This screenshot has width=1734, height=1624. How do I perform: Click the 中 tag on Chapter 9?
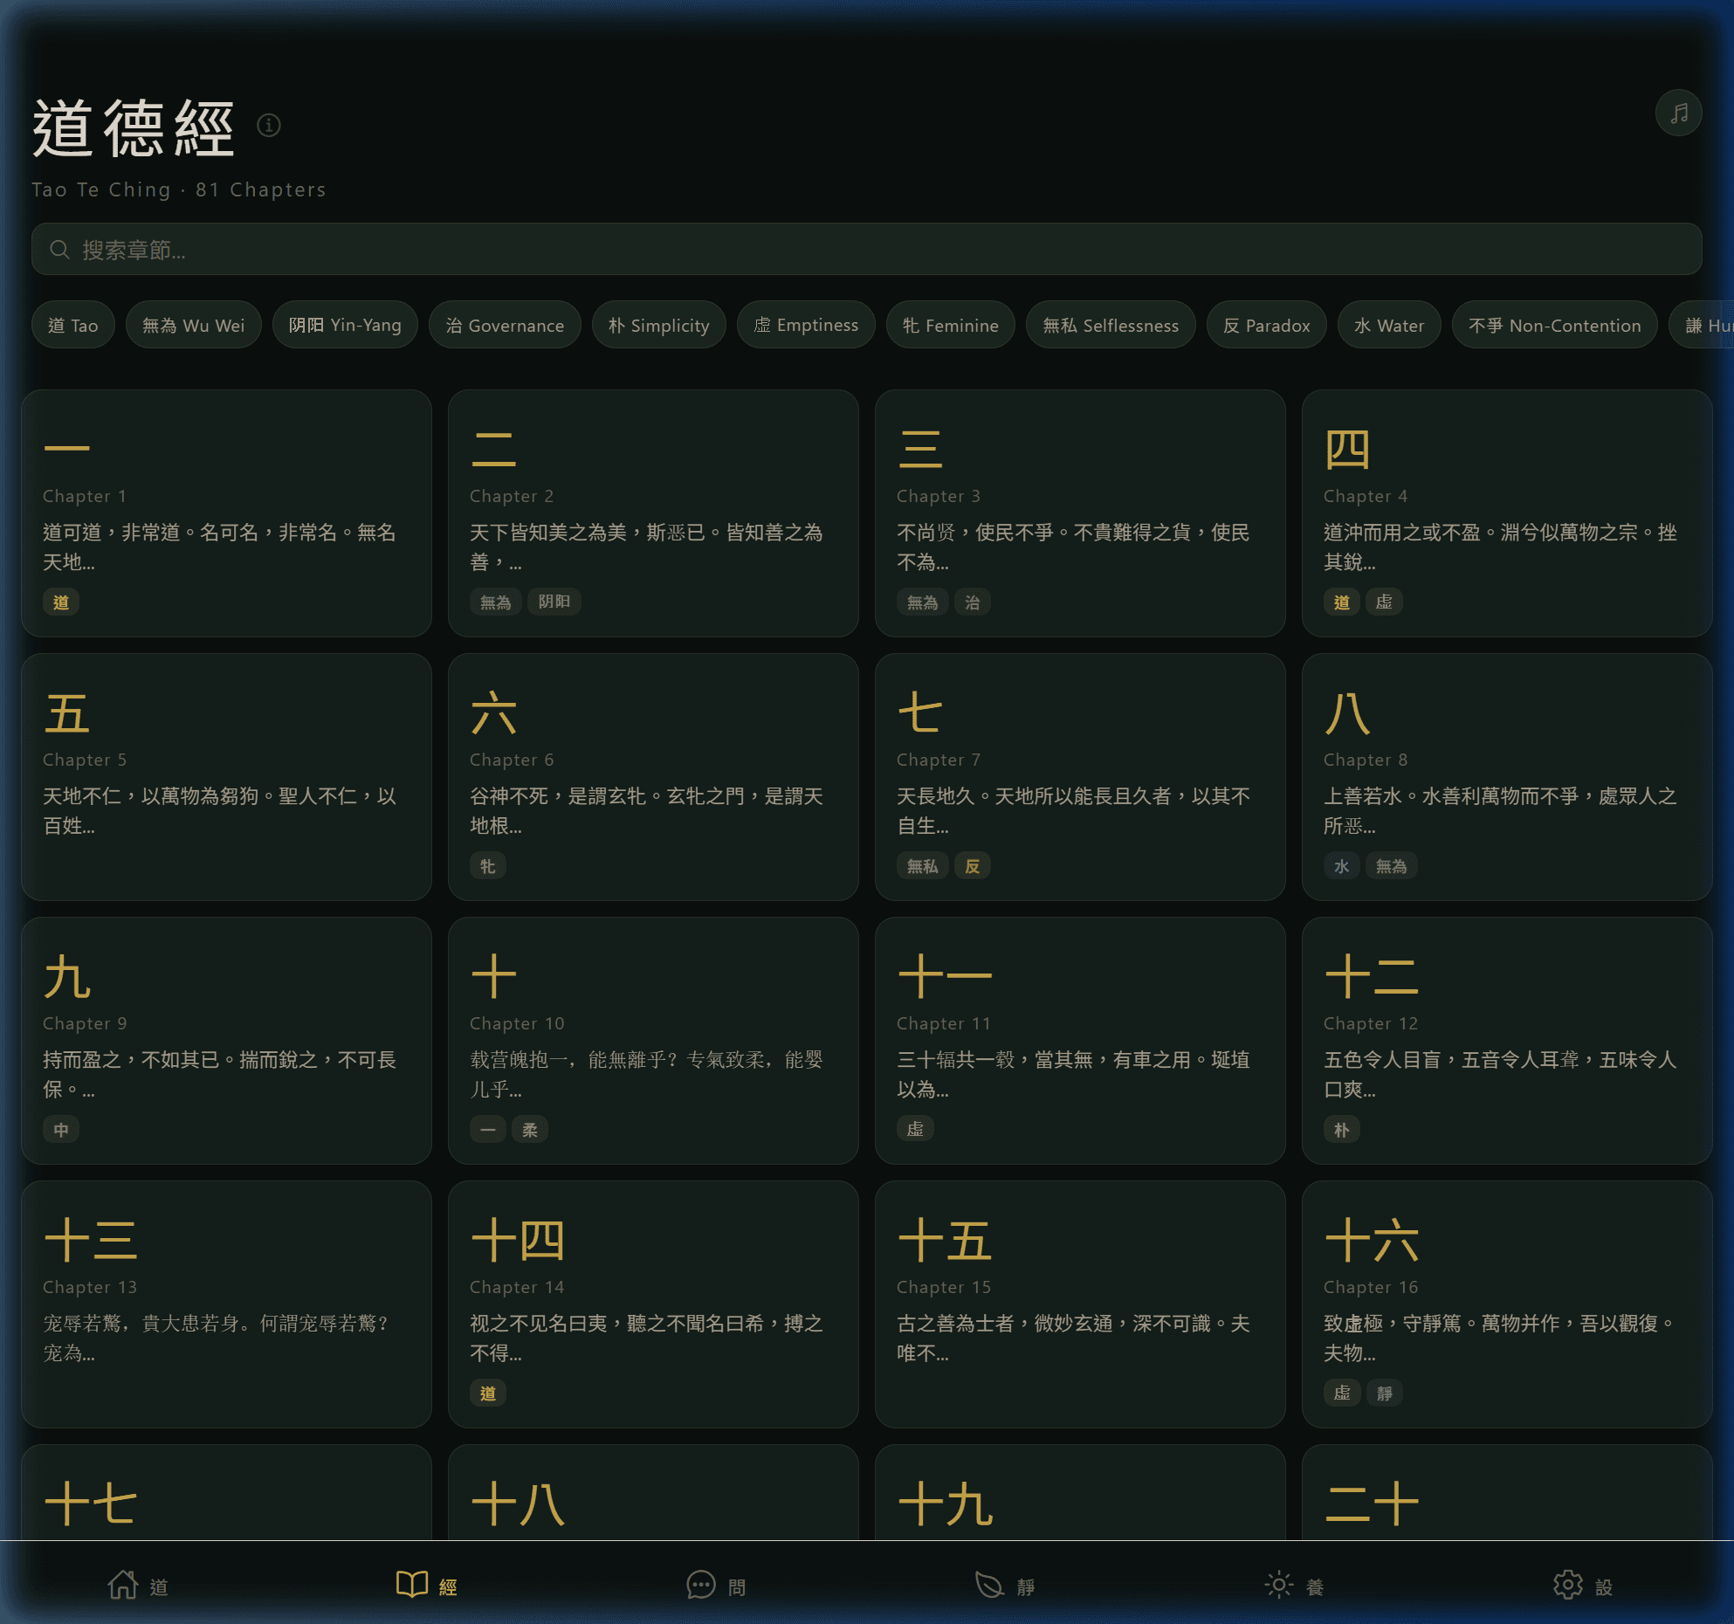[x=61, y=1130]
